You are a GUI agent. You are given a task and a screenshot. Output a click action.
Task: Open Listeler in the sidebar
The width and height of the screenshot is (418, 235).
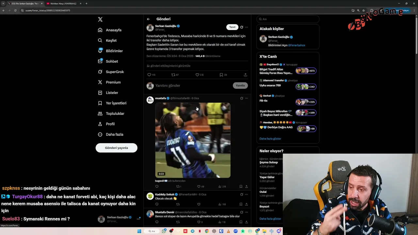tap(108, 93)
